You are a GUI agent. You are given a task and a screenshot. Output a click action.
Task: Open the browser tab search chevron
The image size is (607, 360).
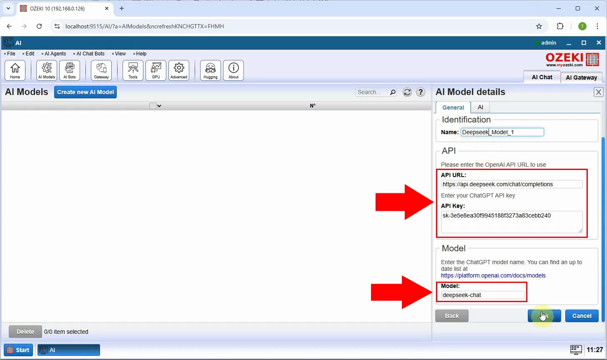click(x=8, y=8)
